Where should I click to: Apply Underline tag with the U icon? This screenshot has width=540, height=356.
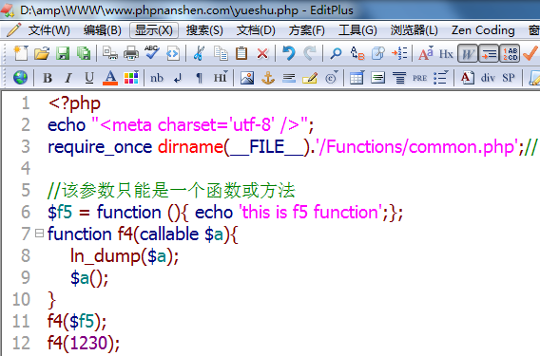[x=89, y=78]
